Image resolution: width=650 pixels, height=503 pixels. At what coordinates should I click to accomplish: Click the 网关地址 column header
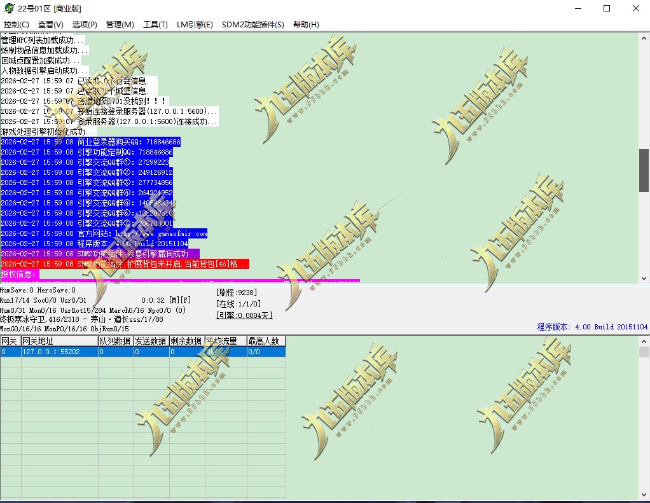tap(59, 341)
